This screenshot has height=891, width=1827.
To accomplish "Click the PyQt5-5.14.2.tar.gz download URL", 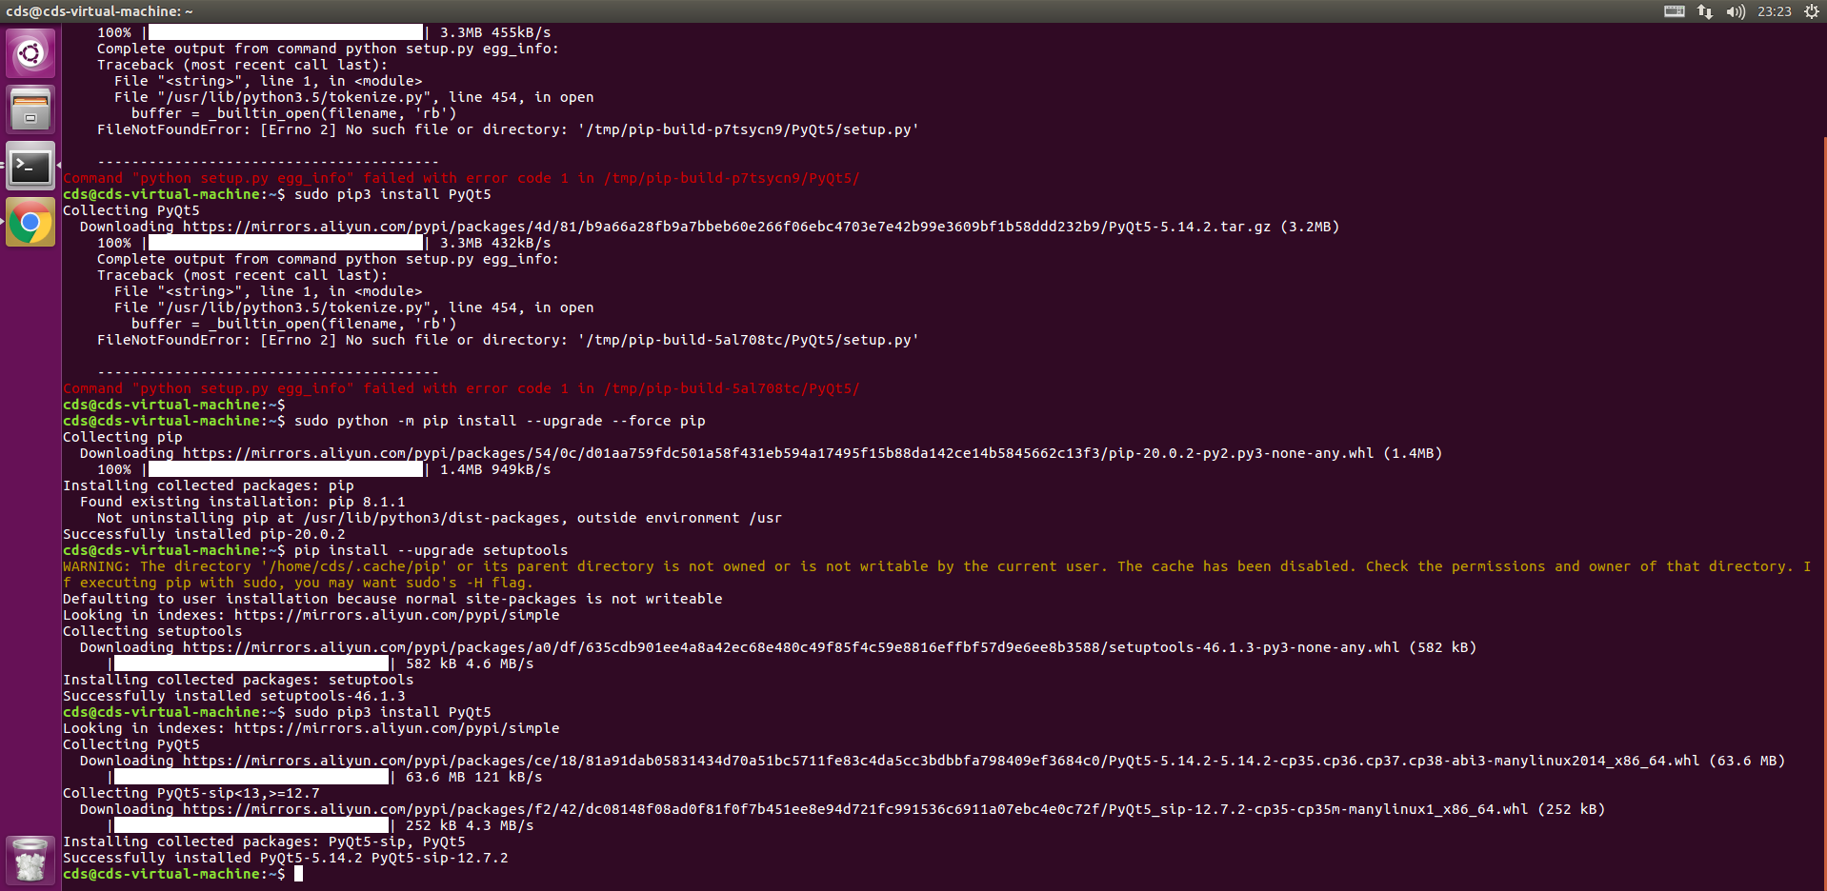I will (743, 227).
